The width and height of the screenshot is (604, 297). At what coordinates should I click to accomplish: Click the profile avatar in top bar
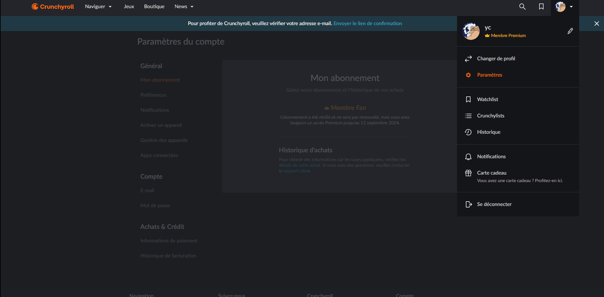561,7
